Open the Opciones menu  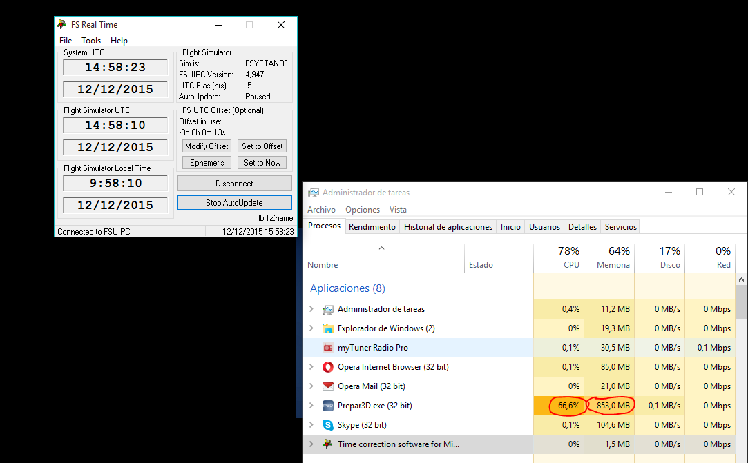[363, 210]
